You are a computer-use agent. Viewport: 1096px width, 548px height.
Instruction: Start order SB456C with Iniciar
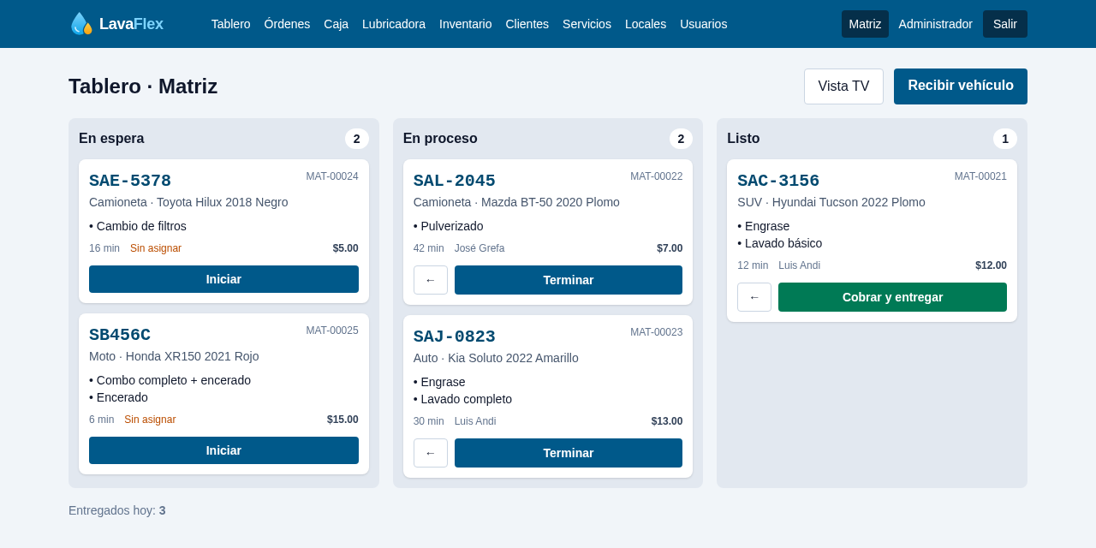click(x=223, y=450)
